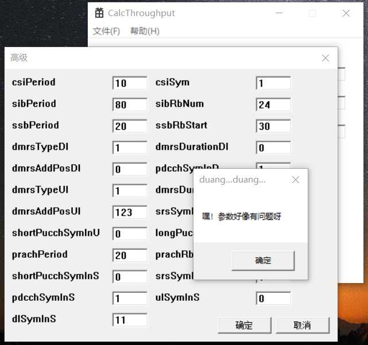Click 确定 button of the 高级 dialog
The height and width of the screenshot is (345, 368).
(x=245, y=325)
